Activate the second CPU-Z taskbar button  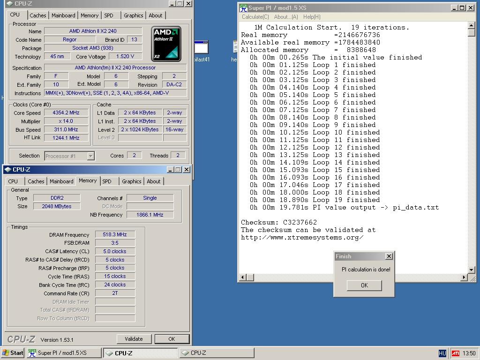217,353
